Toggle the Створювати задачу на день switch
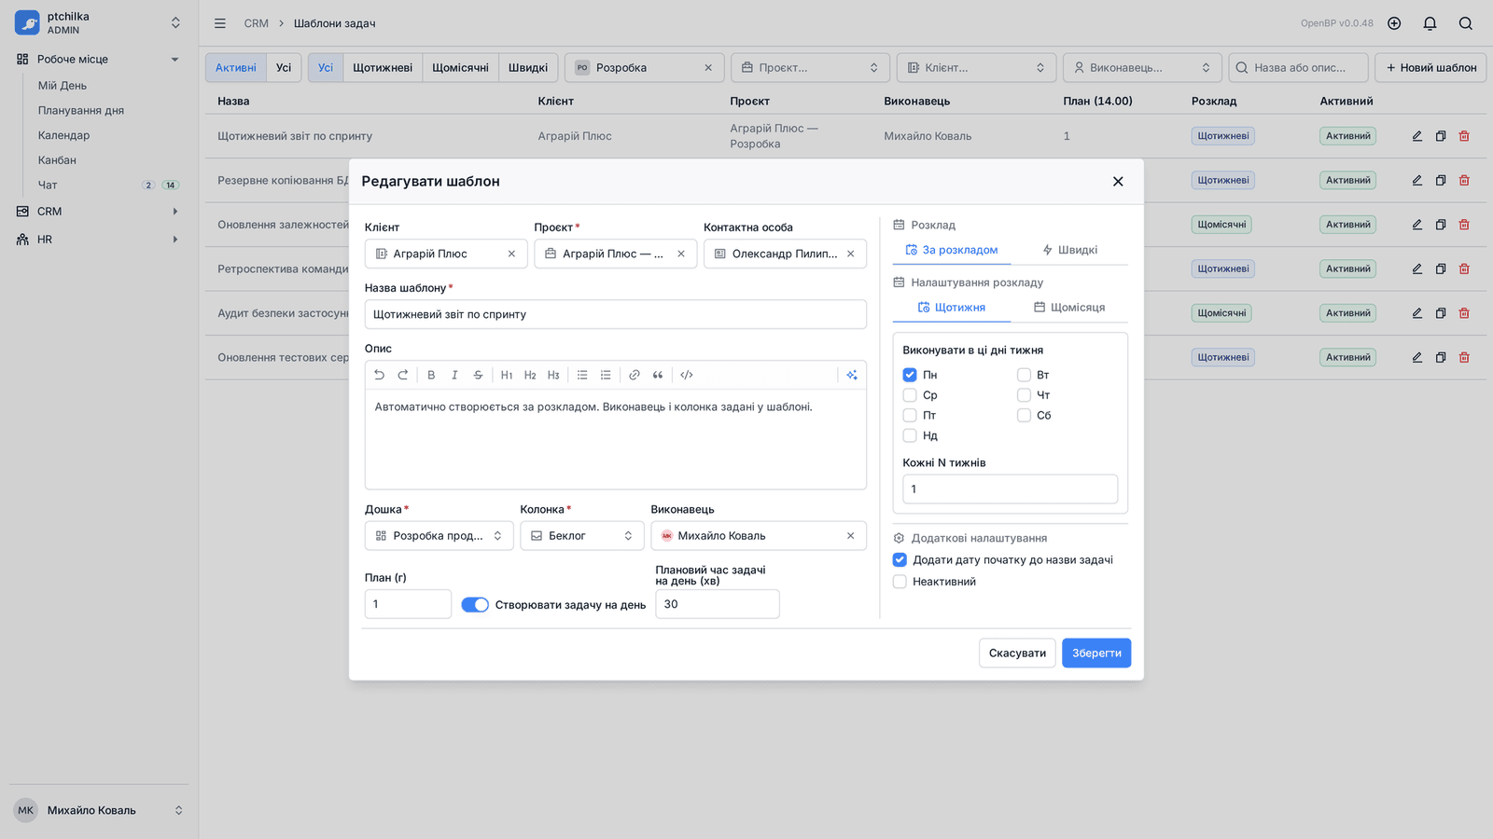Screen dimensions: 1493x839 pos(475,605)
